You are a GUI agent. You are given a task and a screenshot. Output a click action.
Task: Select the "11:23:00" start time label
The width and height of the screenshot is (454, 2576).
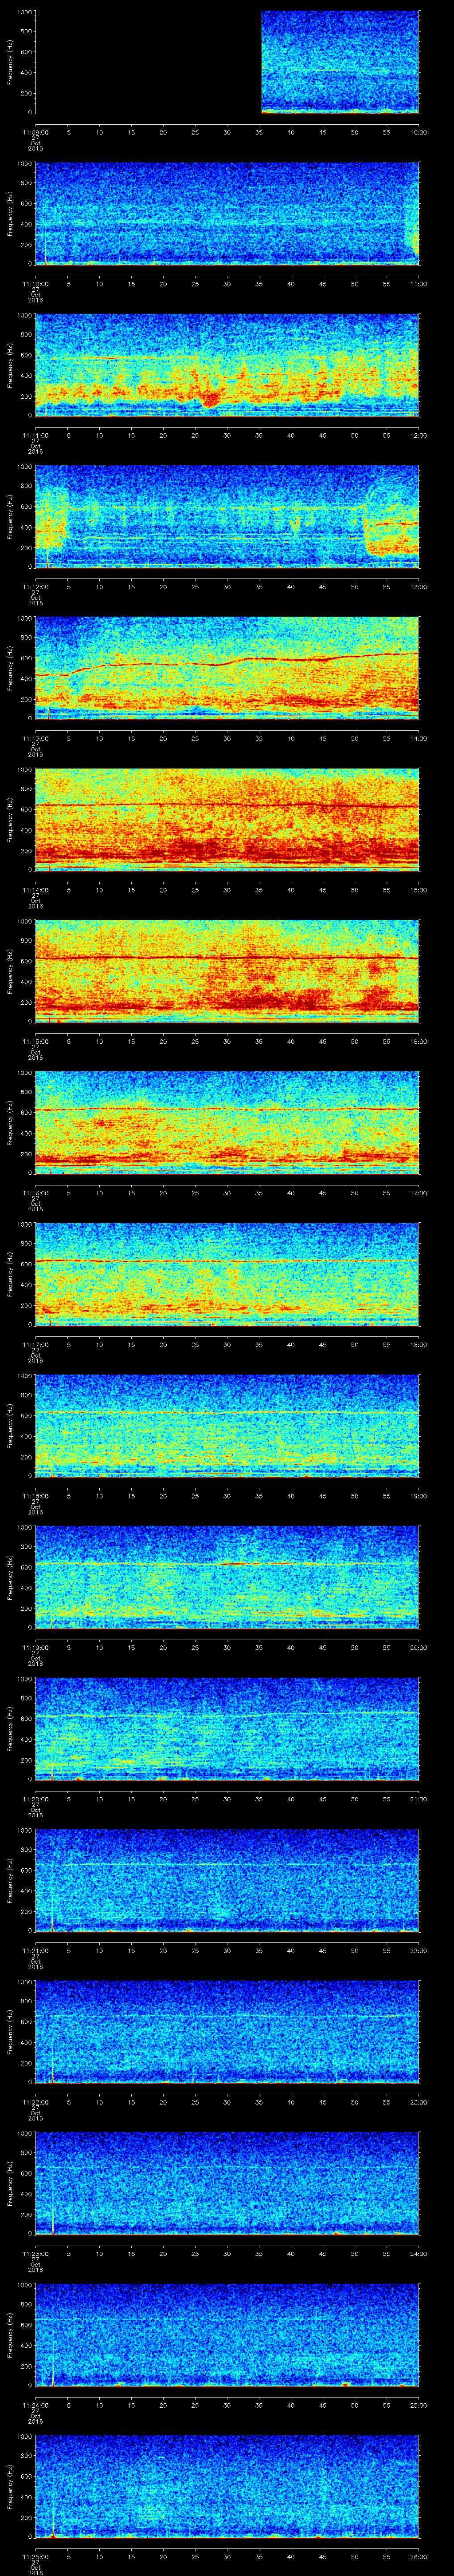(36, 2254)
